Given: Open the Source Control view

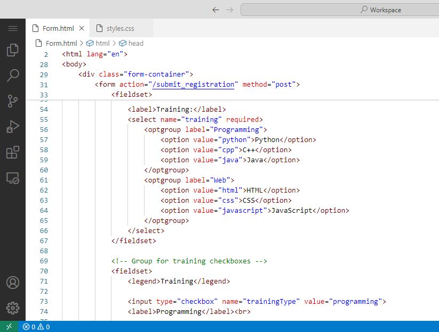Looking at the screenshot, I should [x=13, y=101].
